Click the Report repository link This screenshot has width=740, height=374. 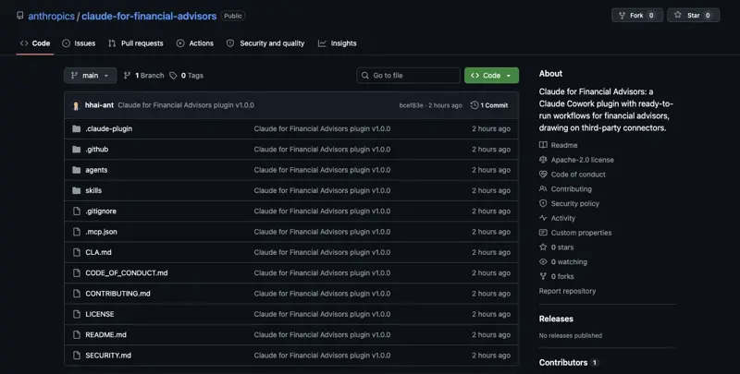(567, 291)
